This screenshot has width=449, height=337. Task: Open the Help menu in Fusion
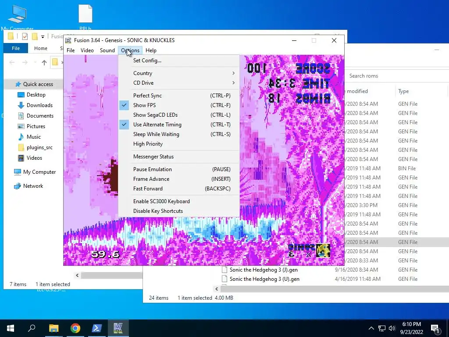[151, 50]
